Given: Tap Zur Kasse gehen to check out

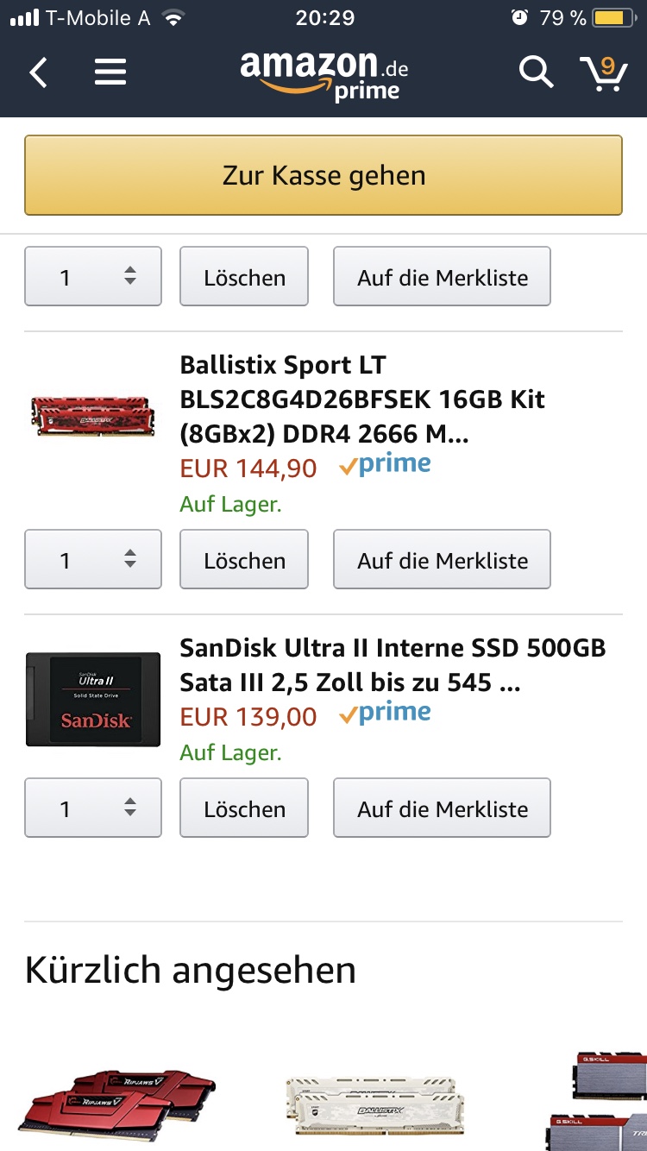Looking at the screenshot, I should (323, 174).
